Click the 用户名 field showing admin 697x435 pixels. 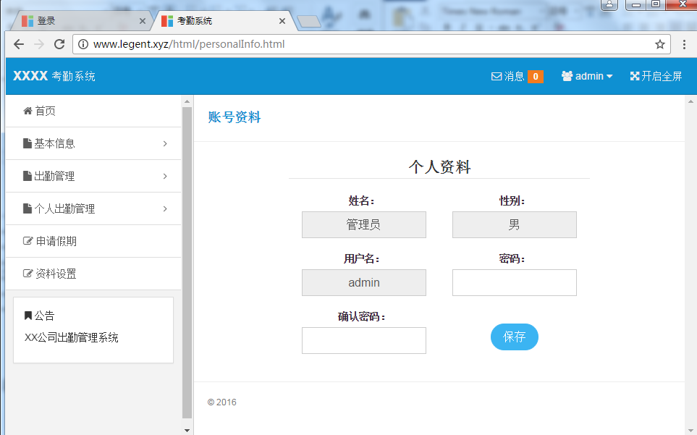click(363, 282)
